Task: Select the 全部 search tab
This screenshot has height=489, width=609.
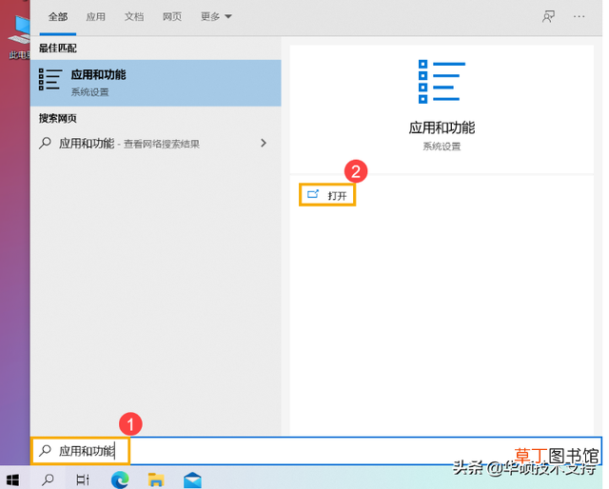Action: [58, 17]
